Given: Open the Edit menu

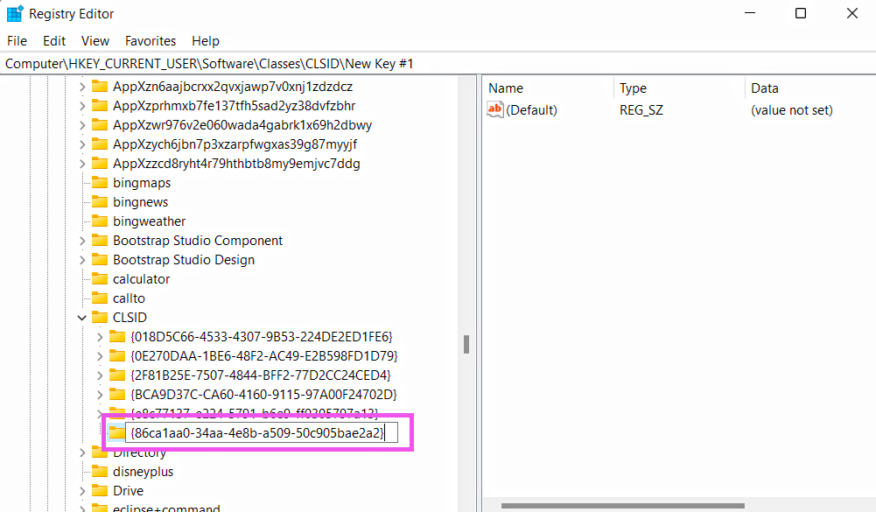Looking at the screenshot, I should (x=54, y=41).
